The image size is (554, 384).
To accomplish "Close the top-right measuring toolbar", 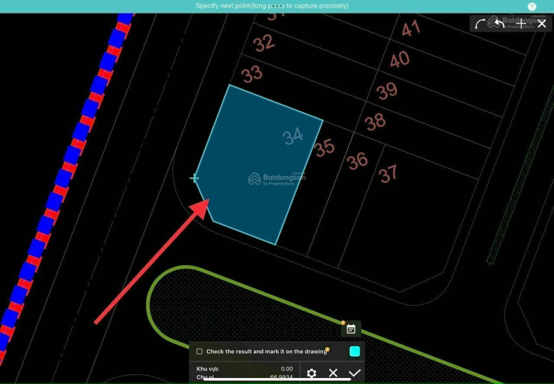I will pos(541,23).
